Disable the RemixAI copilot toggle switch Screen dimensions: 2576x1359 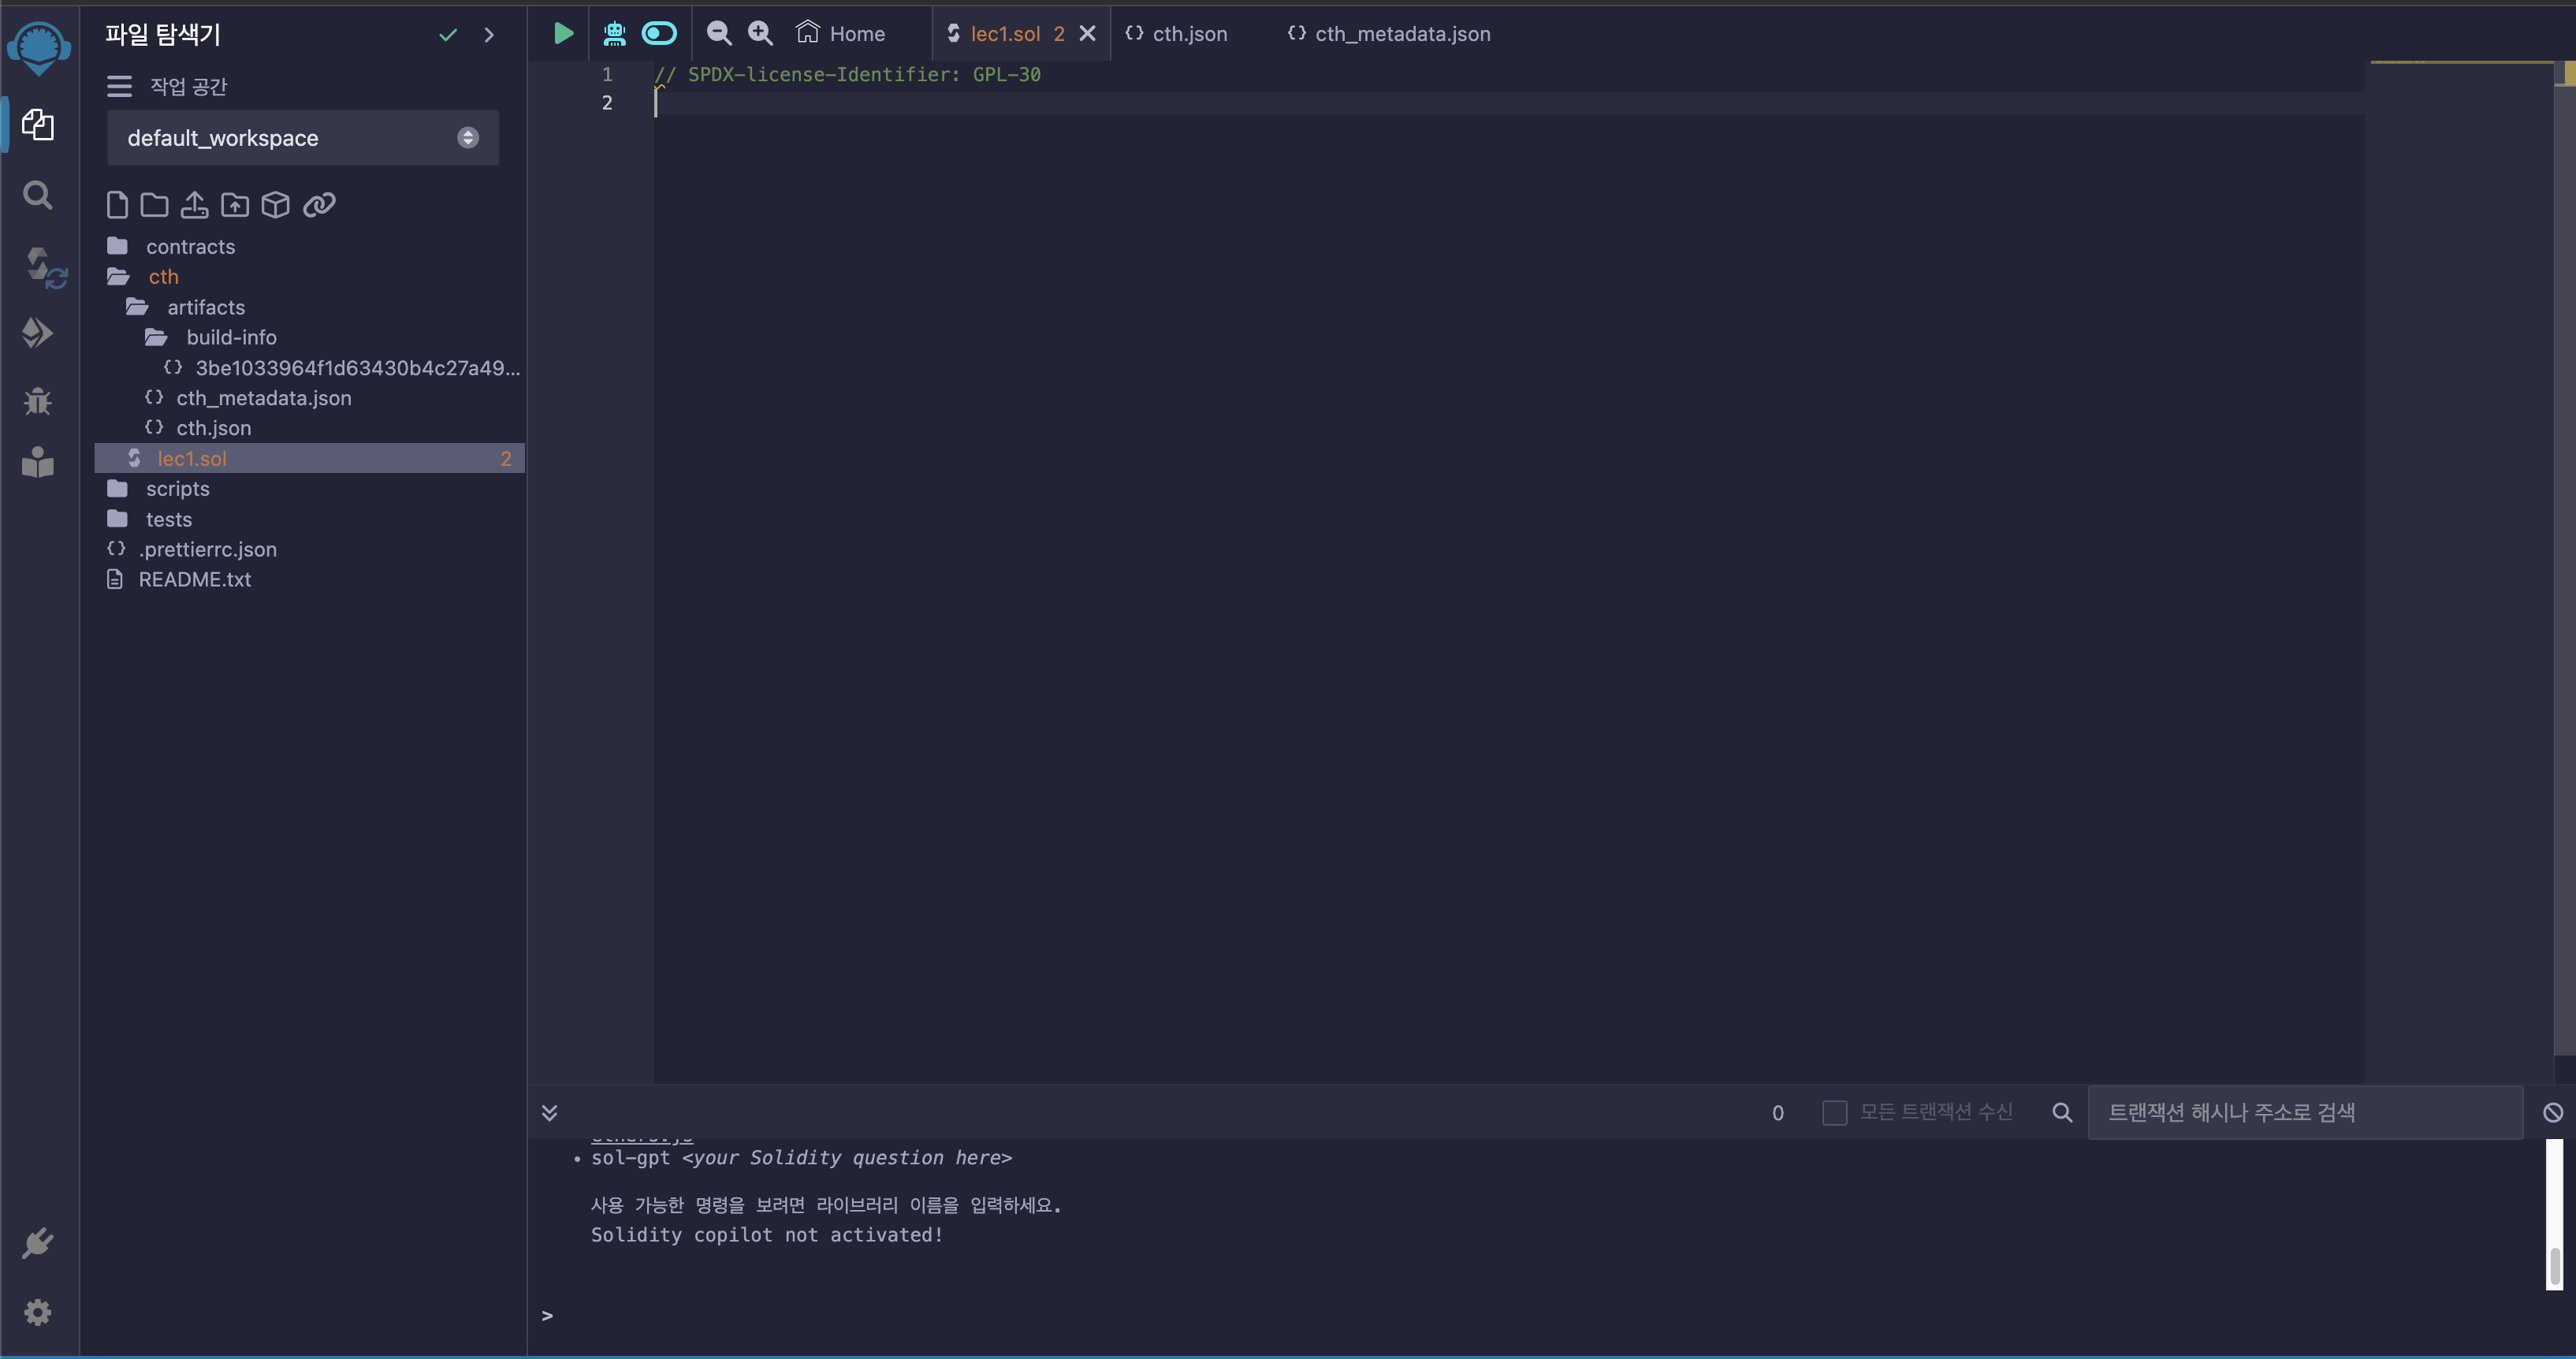[x=659, y=33]
